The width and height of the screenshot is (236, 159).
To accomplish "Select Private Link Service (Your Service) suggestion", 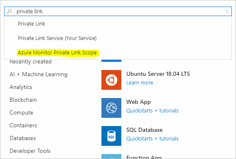I will coord(57,38).
